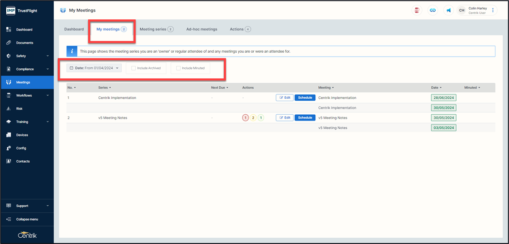This screenshot has height=244, width=509.
Task: Click Schedule for v5 Meeting Notes
Action: coord(305,118)
